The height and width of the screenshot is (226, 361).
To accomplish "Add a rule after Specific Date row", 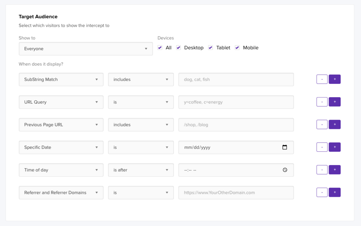I will click(335, 147).
